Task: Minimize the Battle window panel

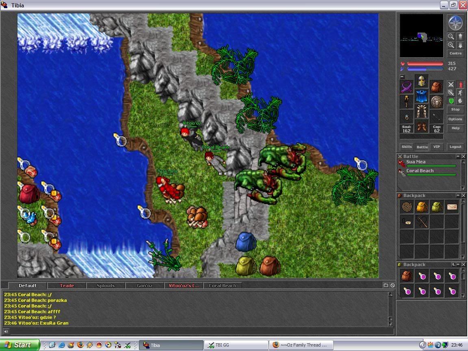Action: (458, 156)
